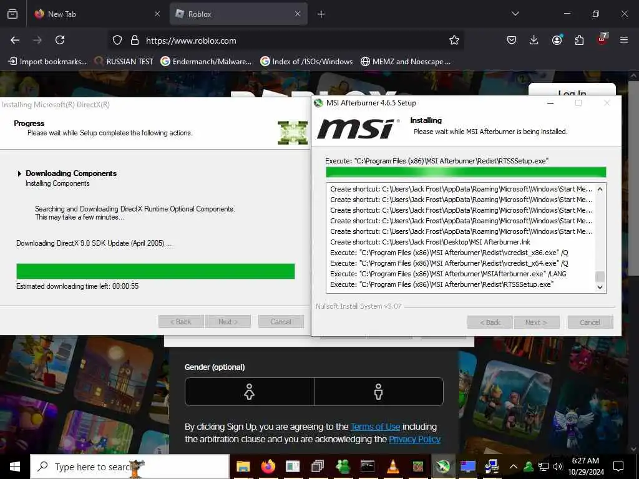Bookmark this page with the star
Screen dimensions: 639x479
click(x=454, y=40)
